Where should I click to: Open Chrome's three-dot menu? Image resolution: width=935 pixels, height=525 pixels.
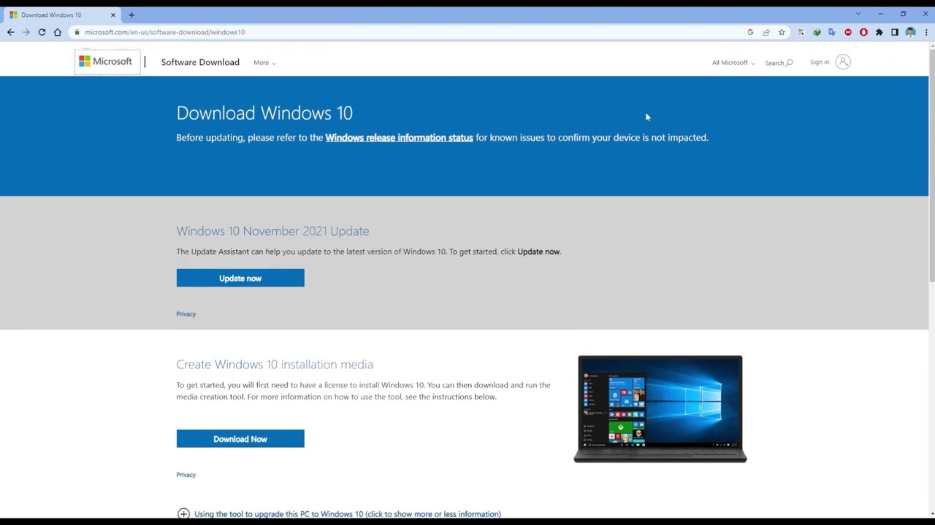click(x=926, y=32)
